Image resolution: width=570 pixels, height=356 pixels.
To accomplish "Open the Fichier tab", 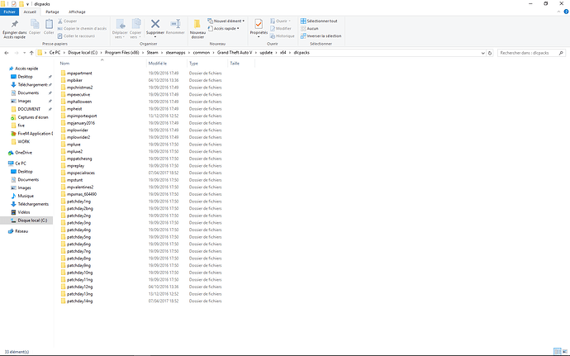I will pos(9,12).
